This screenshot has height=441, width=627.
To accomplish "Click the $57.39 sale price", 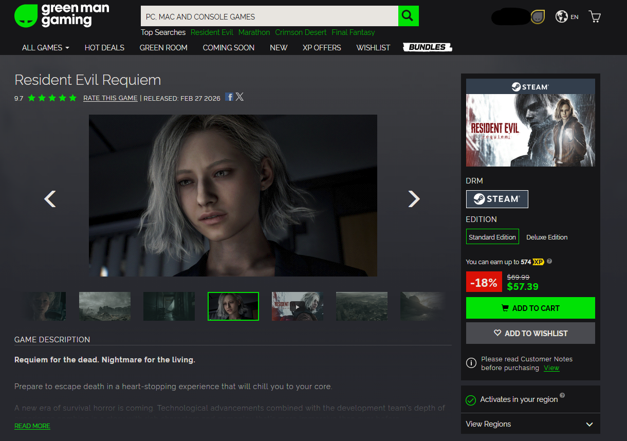I will [x=523, y=287].
